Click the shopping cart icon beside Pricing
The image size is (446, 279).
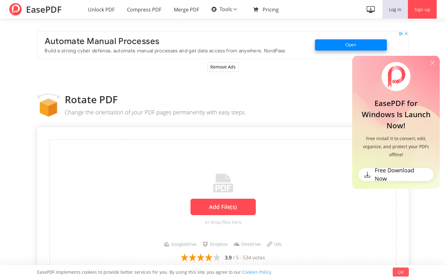click(256, 10)
